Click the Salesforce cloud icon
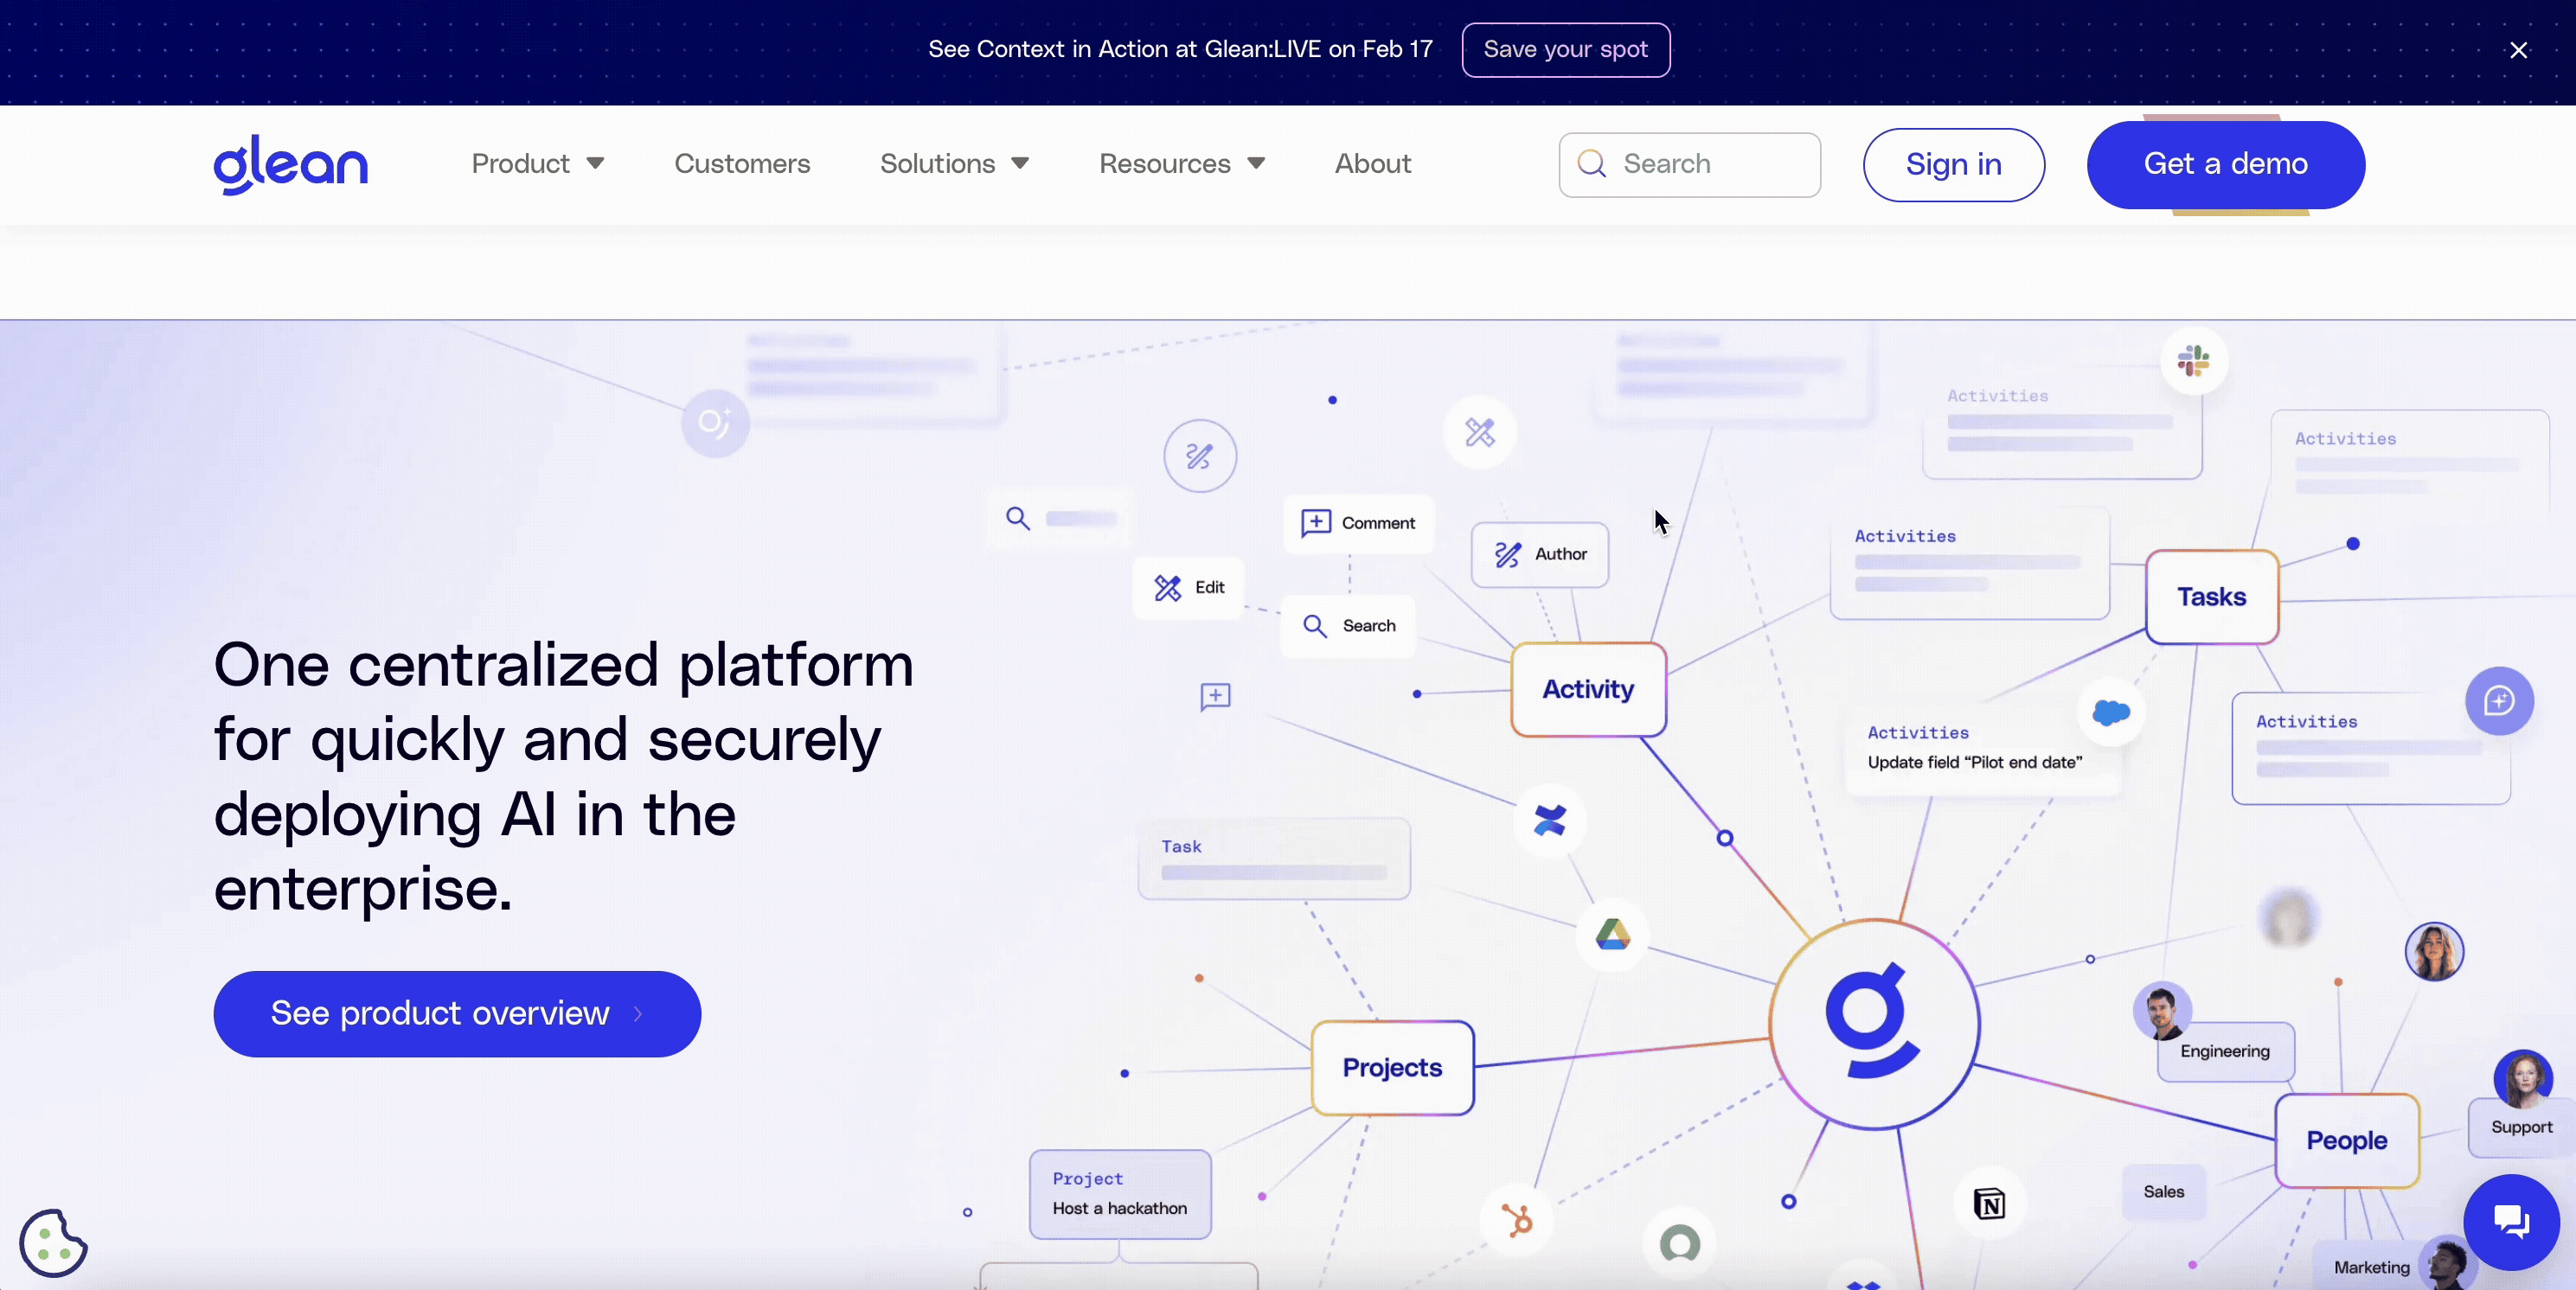 click(x=2110, y=712)
